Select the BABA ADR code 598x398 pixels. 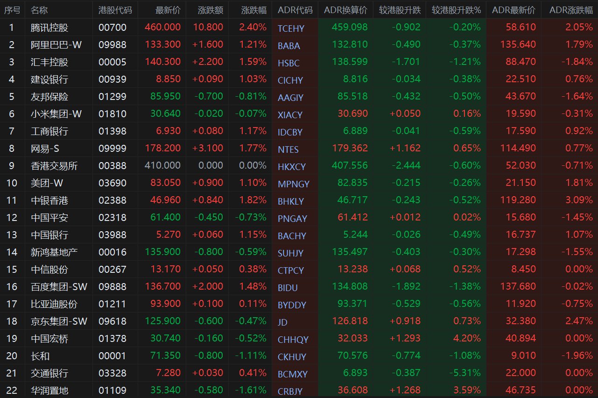click(289, 46)
